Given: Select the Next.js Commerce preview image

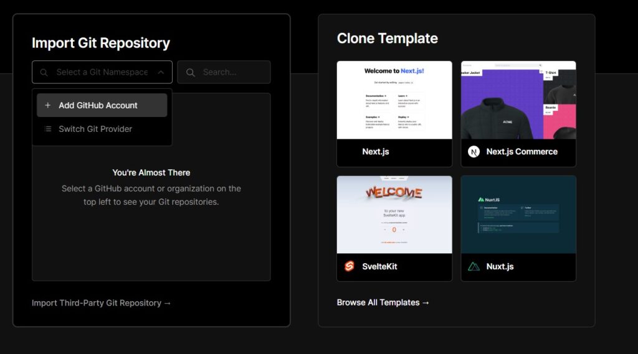Looking at the screenshot, I should click(x=518, y=100).
